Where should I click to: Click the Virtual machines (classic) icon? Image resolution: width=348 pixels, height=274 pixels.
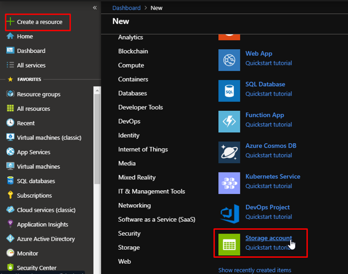[x=10, y=137]
